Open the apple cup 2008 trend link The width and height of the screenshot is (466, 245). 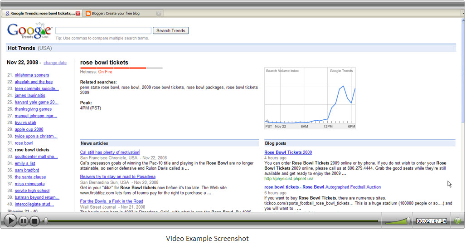click(x=29, y=130)
